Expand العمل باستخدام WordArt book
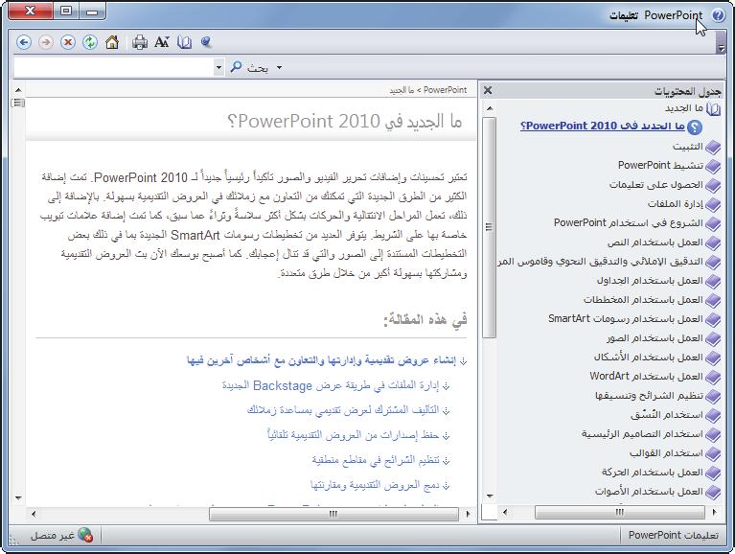Image resolution: width=735 pixels, height=554 pixels. pyautogui.click(x=713, y=378)
